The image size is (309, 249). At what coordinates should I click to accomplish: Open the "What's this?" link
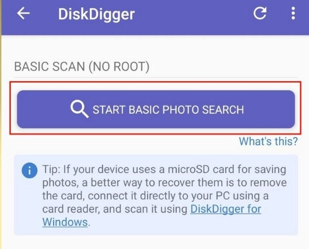(268, 141)
